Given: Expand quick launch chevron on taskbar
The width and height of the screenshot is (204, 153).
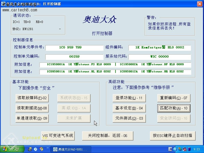Looking at the screenshot, I should tap(47, 148).
